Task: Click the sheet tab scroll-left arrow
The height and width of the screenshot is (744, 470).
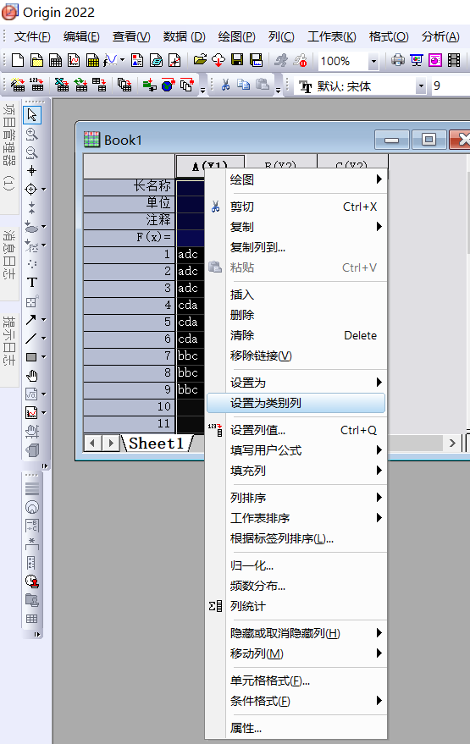Action: pos(92,444)
